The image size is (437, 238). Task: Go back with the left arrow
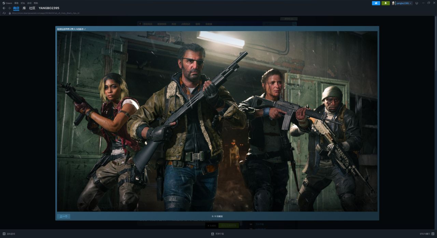(4, 8)
